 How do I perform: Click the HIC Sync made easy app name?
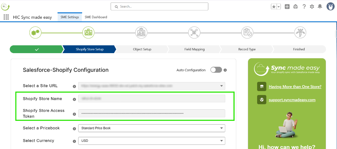point(32,17)
